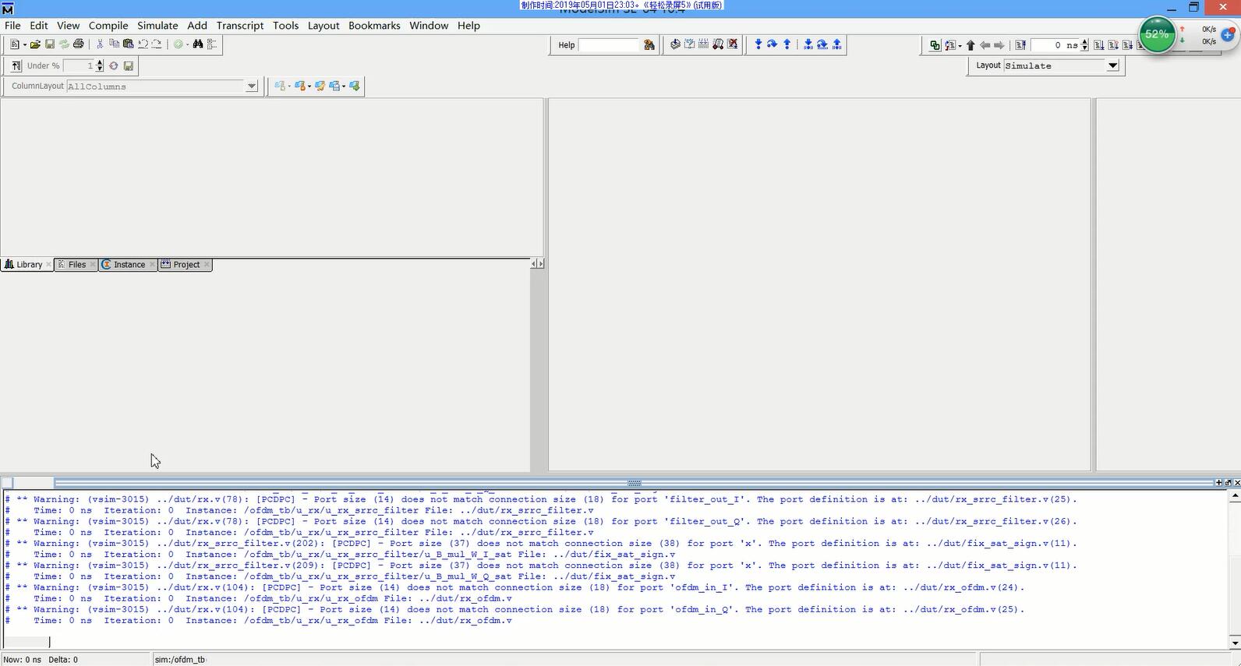Image resolution: width=1241 pixels, height=666 pixels.
Task: Click the Copy icon
Action: coord(115,44)
